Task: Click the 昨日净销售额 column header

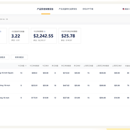Action: click(x=66, y=66)
